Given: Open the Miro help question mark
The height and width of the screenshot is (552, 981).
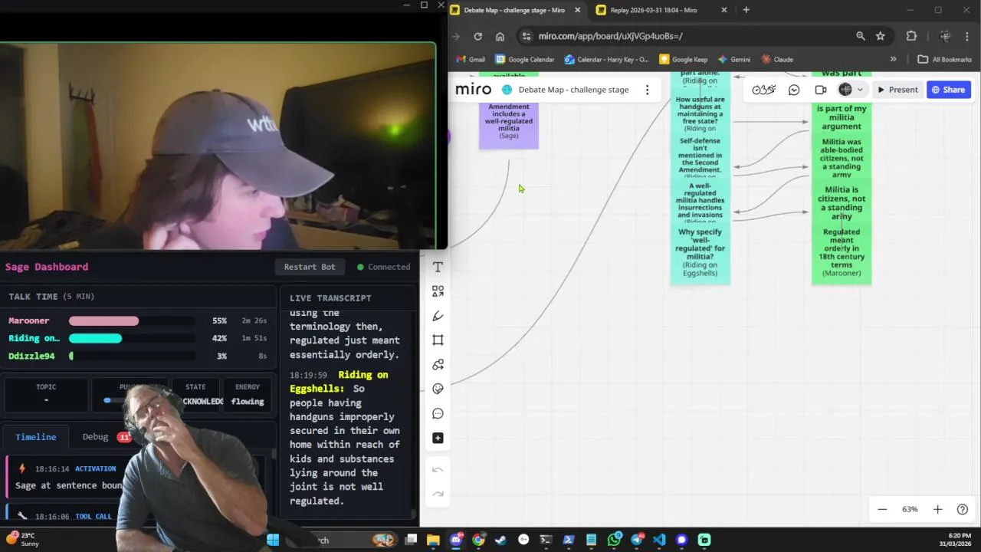Looking at the screenshot, I should (x=963, y=509).
